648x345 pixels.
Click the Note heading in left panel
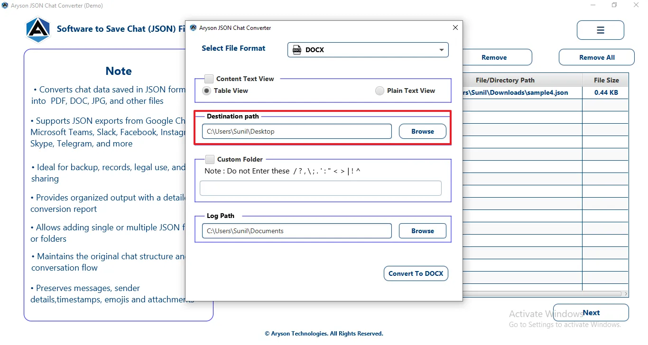(x=119, y=71)
